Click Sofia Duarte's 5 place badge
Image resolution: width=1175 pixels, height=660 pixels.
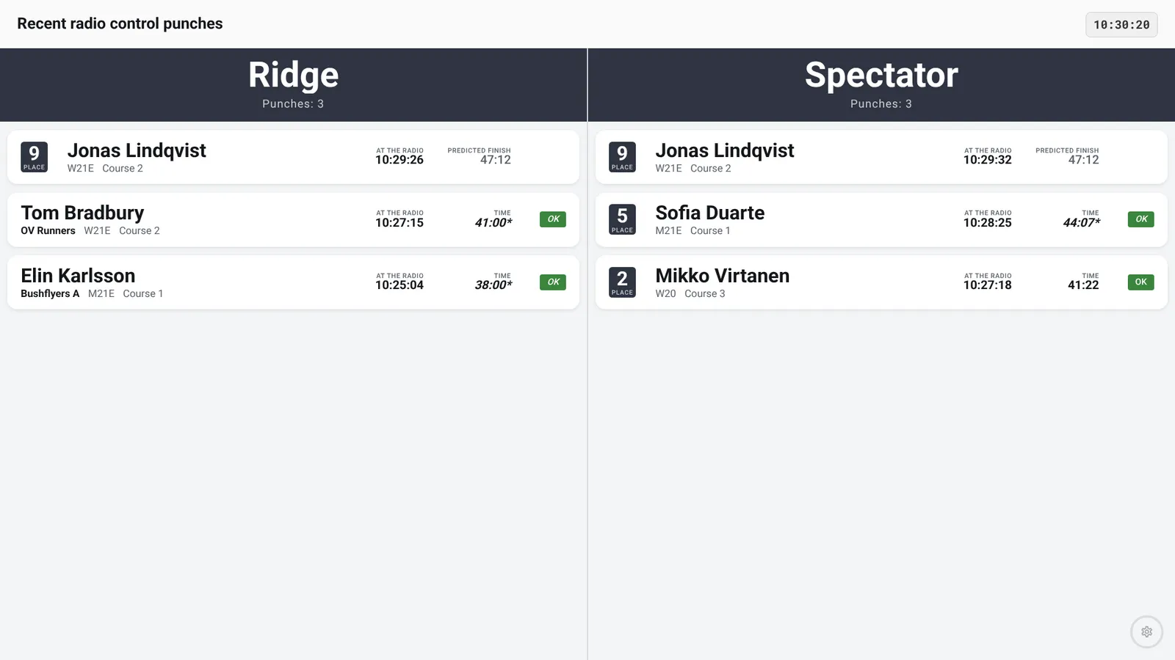pyautogui.click(x=622, y=219)
